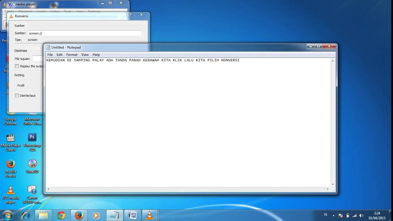Image resolution: width=393 pixels, height=221 pixels.
Task: Close the Konversi dialog
Action: (x=141, y=15)
